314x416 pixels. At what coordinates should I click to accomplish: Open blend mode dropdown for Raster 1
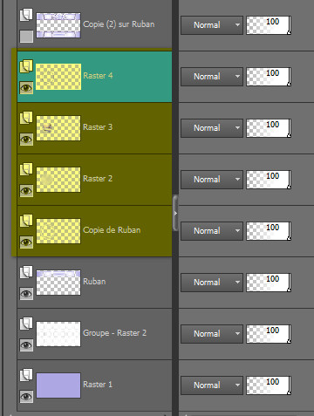[x=212, y=385]
